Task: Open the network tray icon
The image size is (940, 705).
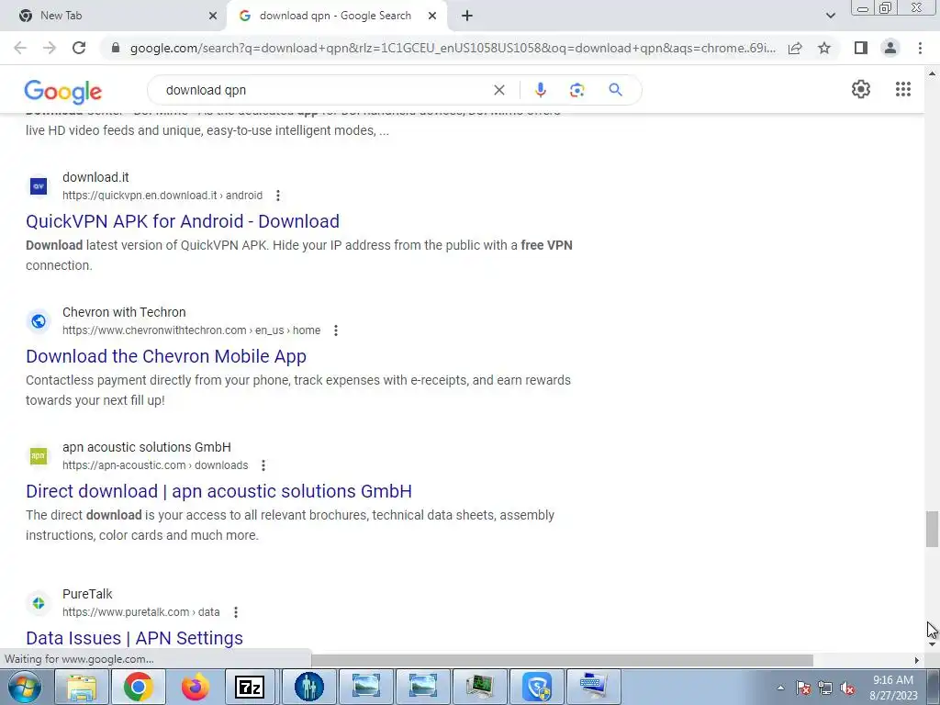Action: [825, 688]
